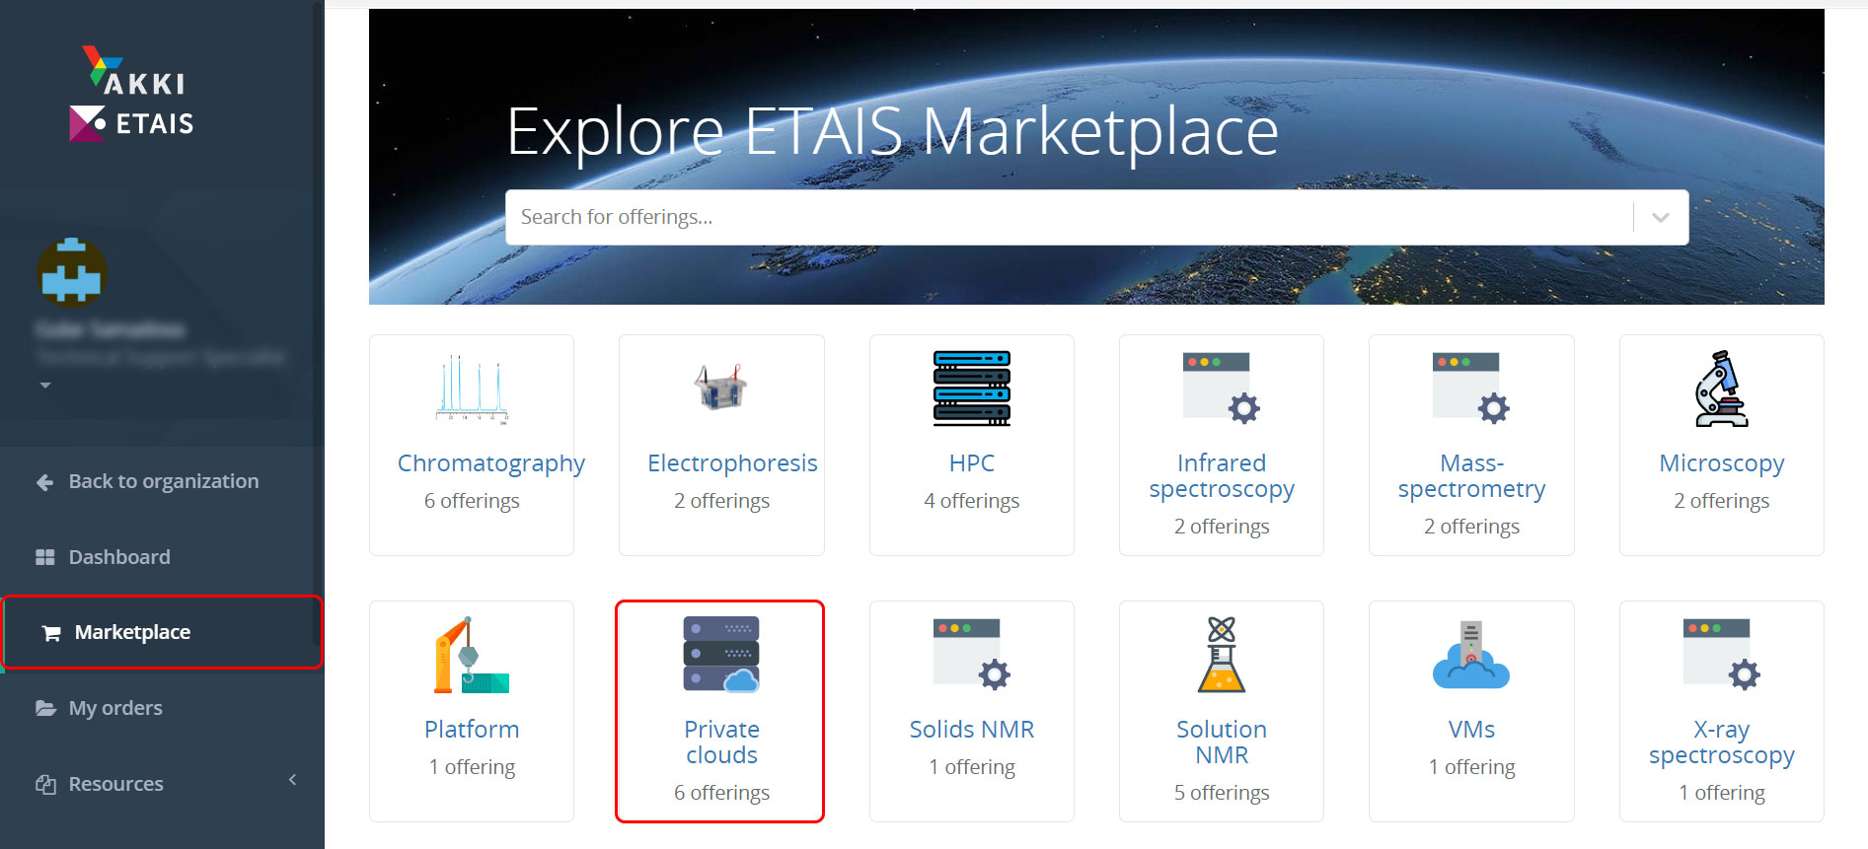Click the Private clouds server icon
Viewport: 1868px width, 849px height.
721,655
